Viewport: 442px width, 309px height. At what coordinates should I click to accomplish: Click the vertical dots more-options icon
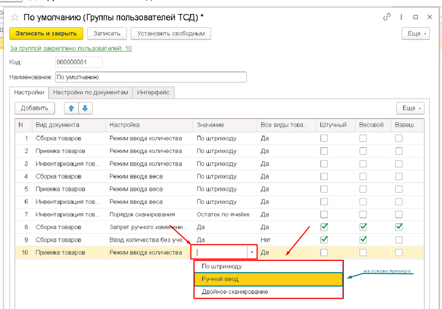pos(402,17)
